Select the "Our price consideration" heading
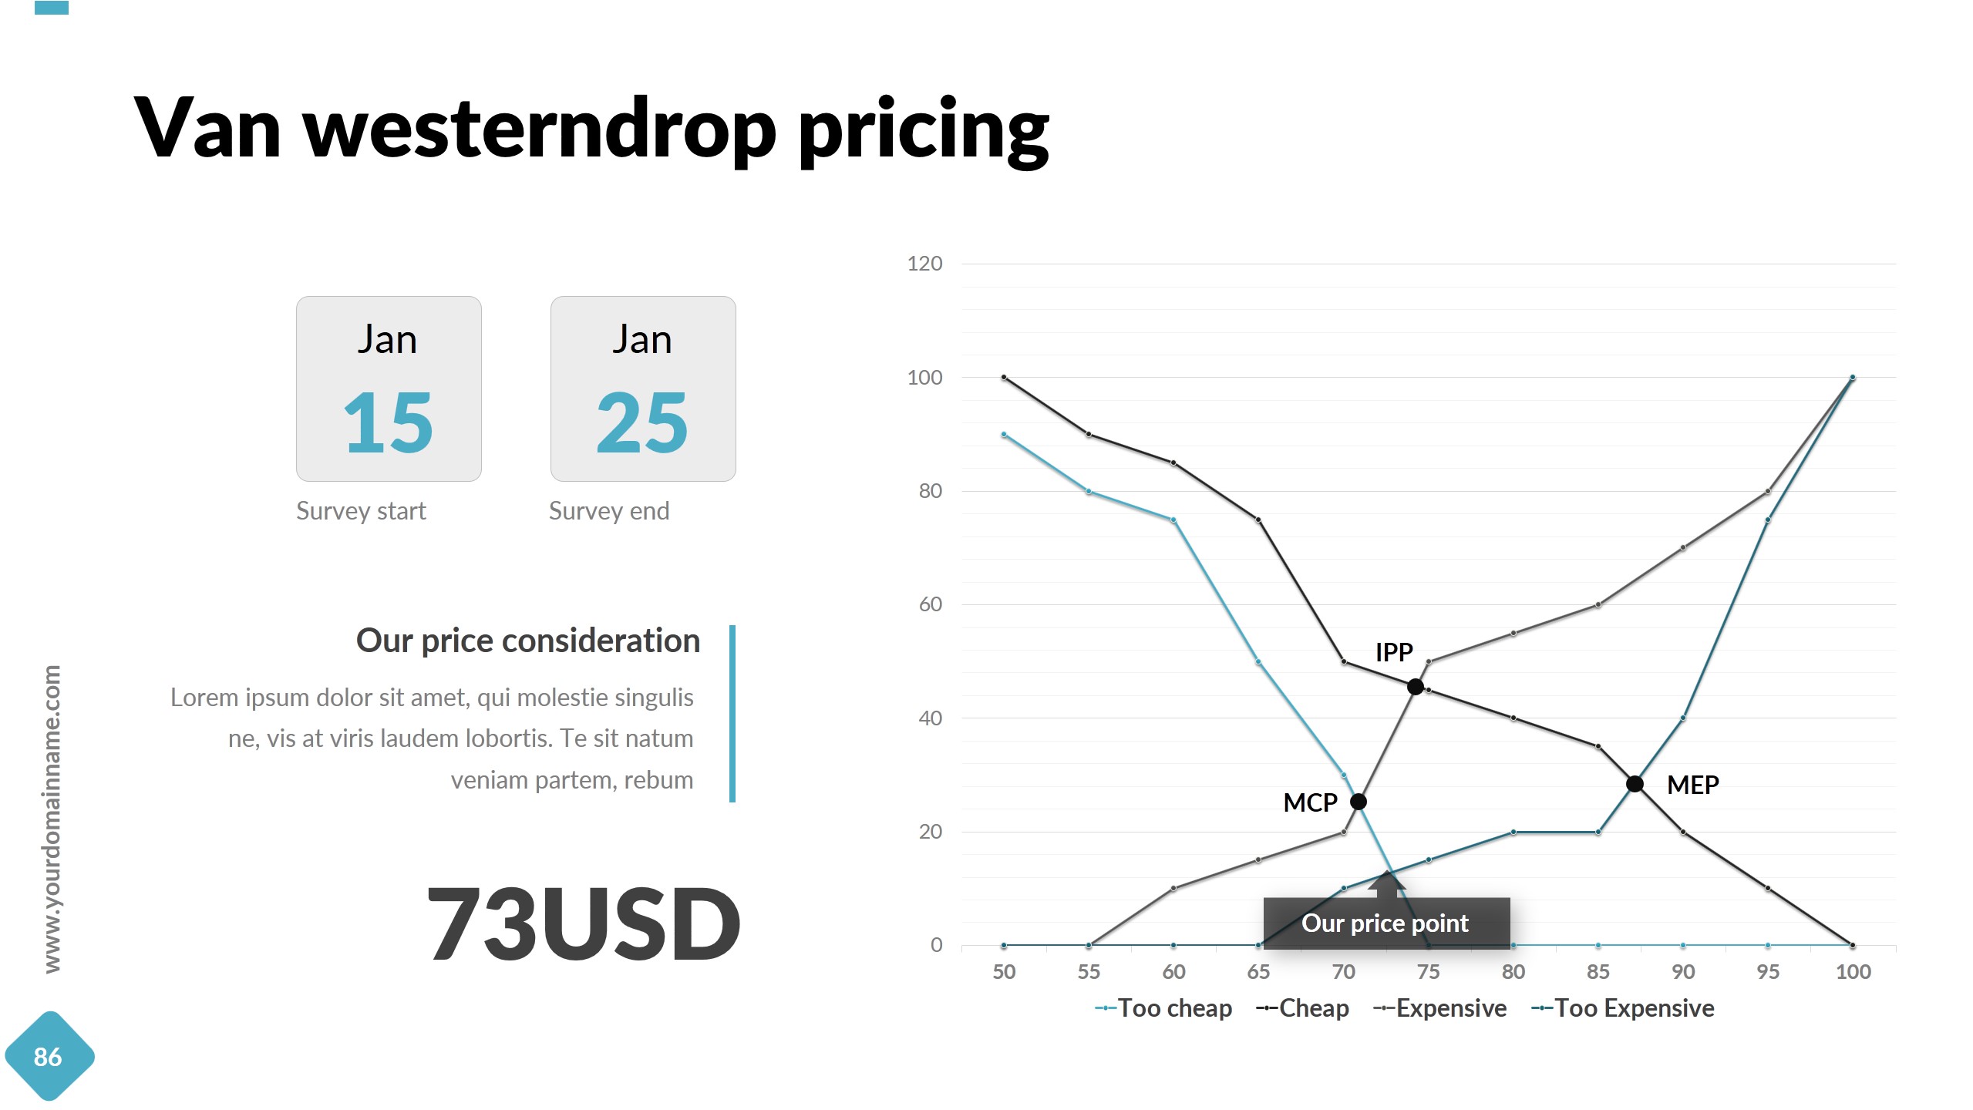Image resolution: width=1973 pixels, height=1110 pixels. [527, 641]
